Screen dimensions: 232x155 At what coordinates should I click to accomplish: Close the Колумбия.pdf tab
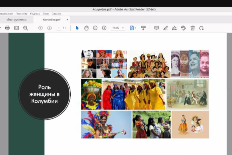click(x=67, y=20)
